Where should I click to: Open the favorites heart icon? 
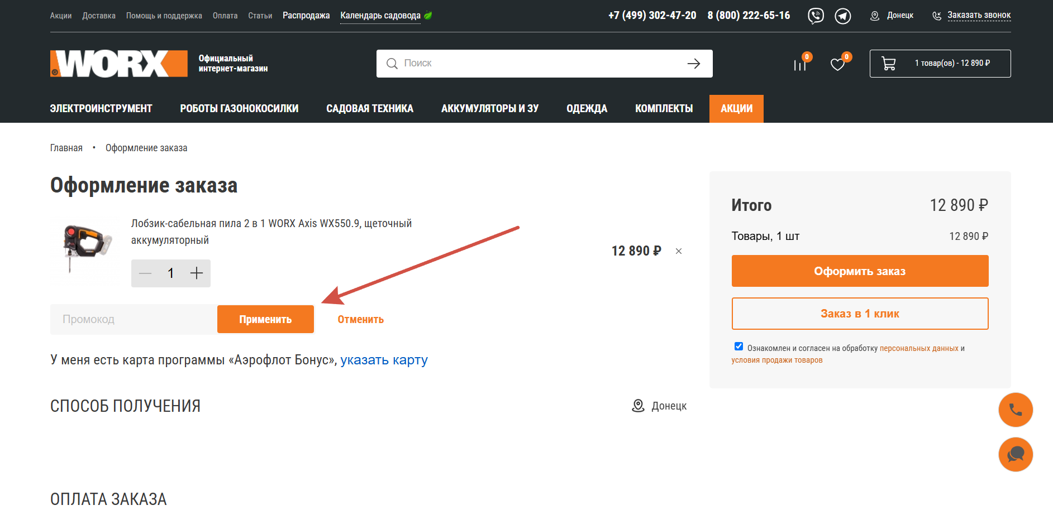837,65
